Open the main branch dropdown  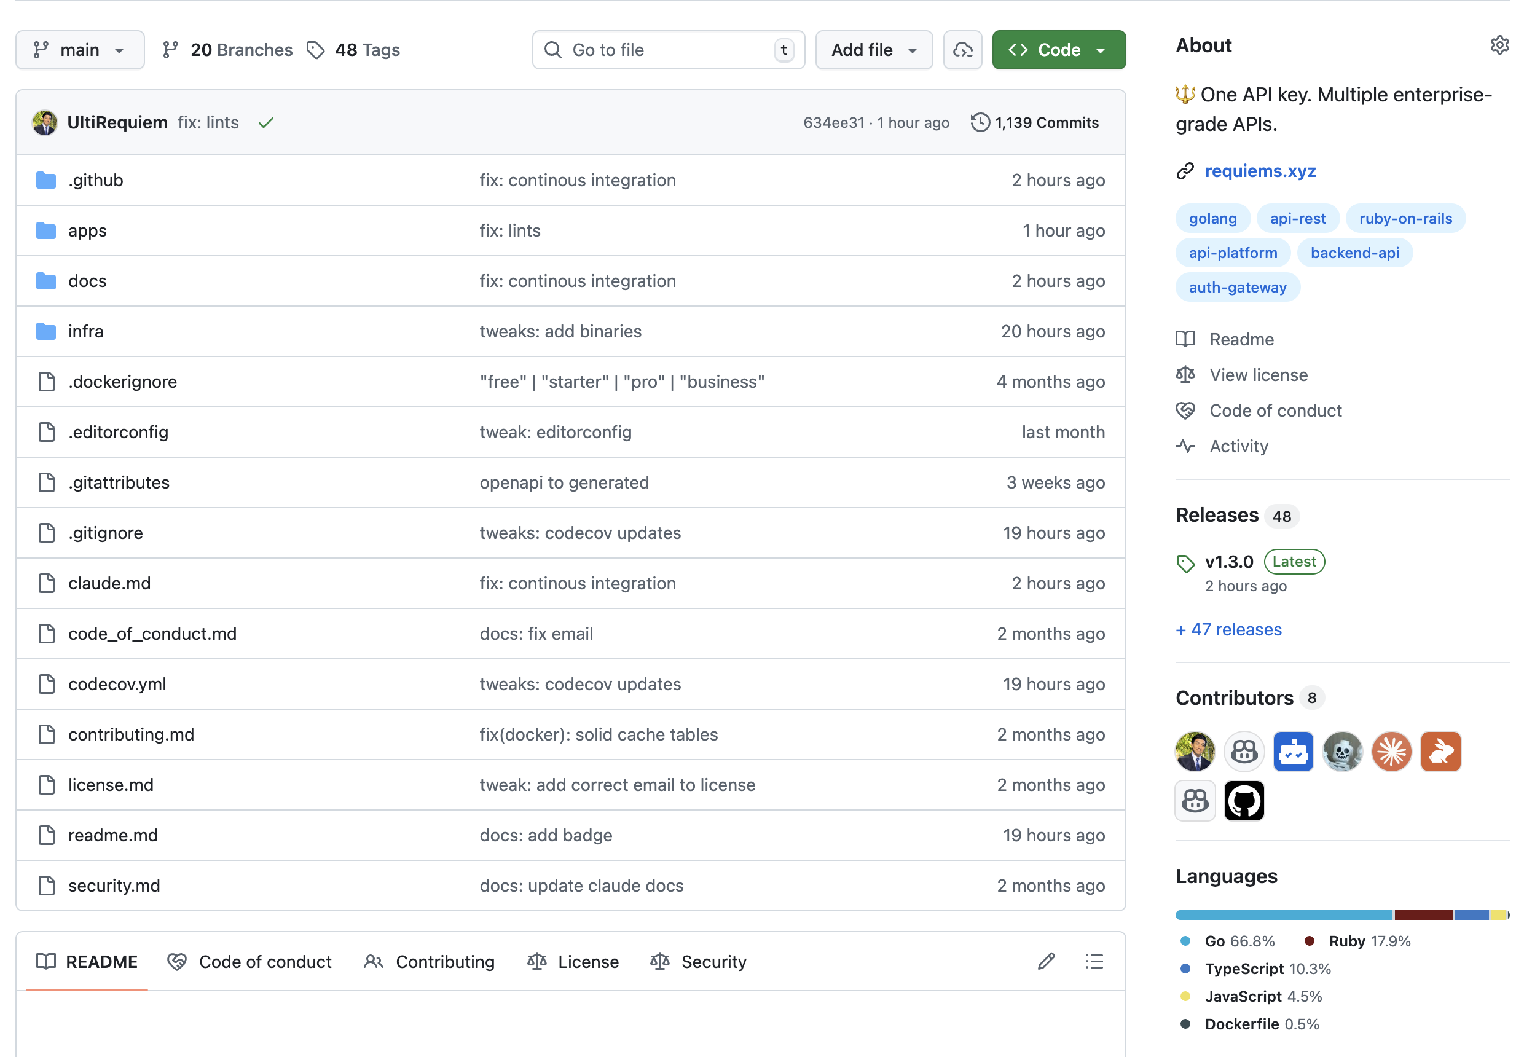point(79,50)
